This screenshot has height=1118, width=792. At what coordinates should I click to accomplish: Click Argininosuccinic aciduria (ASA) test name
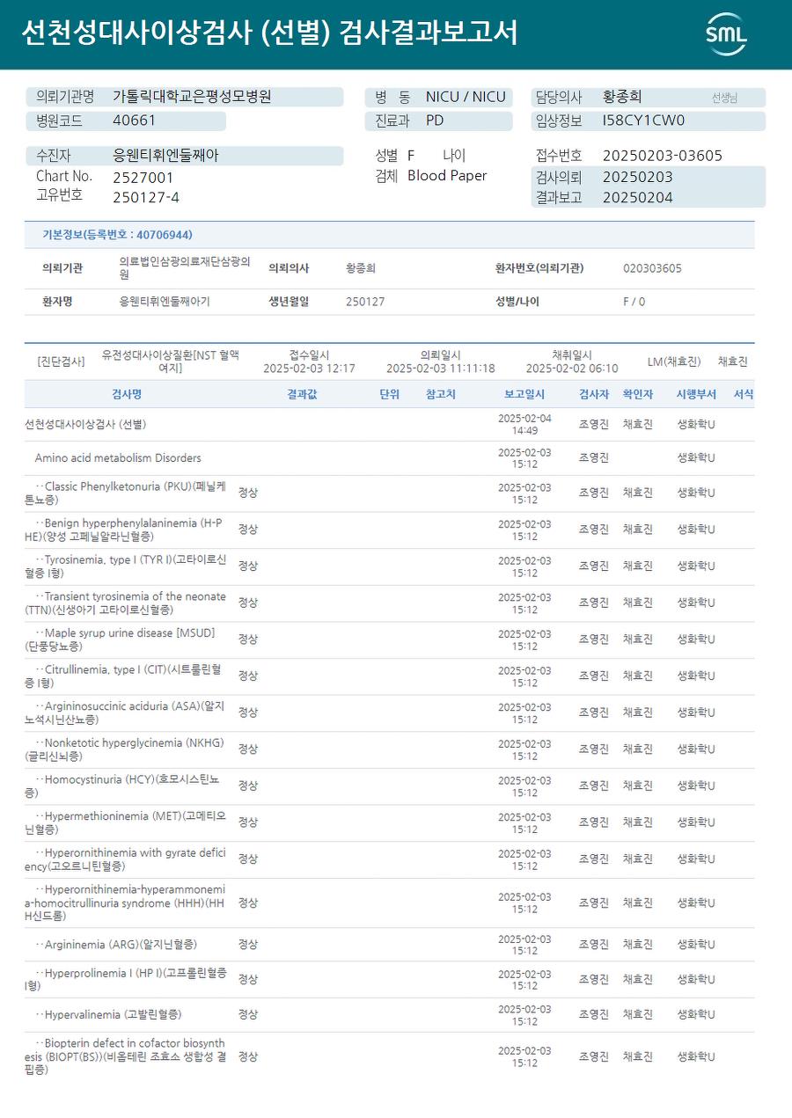point(125,712)
